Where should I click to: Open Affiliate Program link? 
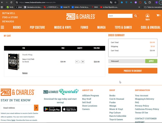tap(91, 96)
